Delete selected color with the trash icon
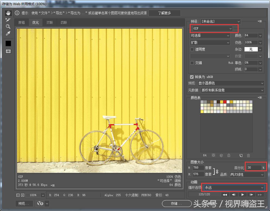270x211 pixels. click(248, 156)
